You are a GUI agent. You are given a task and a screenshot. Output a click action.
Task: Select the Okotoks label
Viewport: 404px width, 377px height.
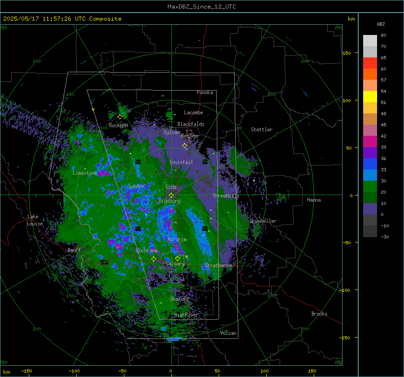coord(180,299)
